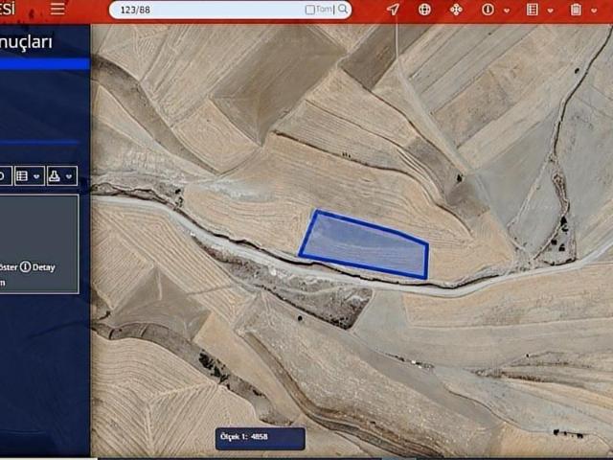Click the Ölçek scale box
The height and width of the screenshot is (460, 613).
point(261,438)
